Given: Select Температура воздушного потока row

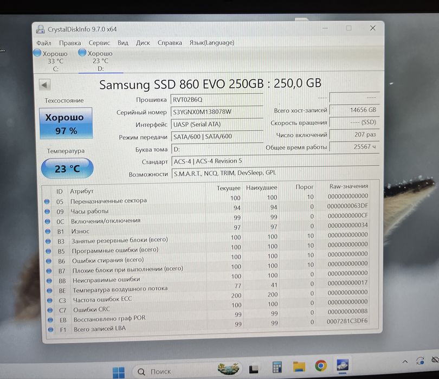Looking at the screenshot, I should pyautogui.click(x=208, y=287).
